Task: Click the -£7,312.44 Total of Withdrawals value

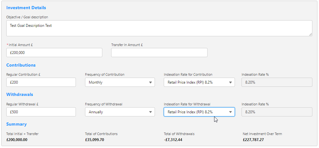Action: click(x=173, y=140)
